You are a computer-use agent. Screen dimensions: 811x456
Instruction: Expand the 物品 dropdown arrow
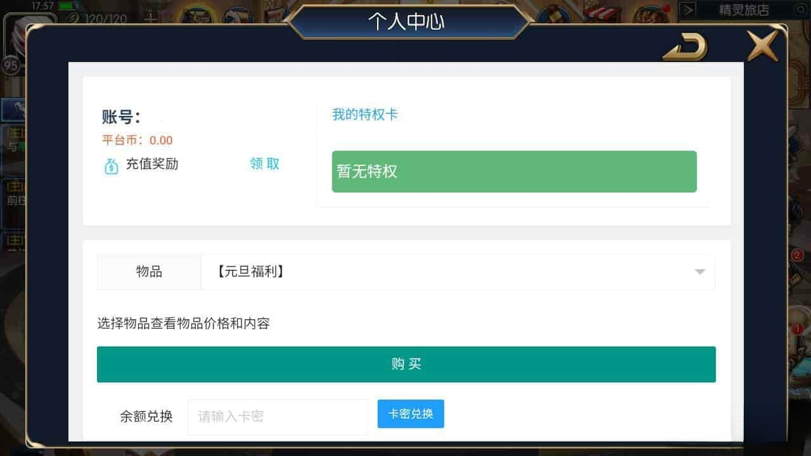tap(699, 272)
